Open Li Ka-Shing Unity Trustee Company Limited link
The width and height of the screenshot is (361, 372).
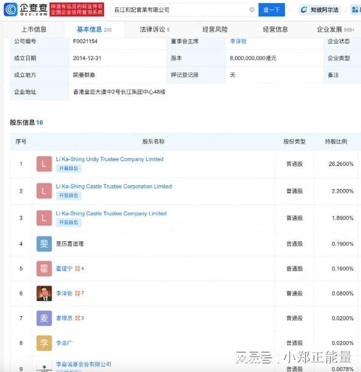click(110, 159)
